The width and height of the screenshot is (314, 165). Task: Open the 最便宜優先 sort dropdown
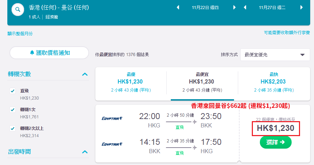coord(275,55)
